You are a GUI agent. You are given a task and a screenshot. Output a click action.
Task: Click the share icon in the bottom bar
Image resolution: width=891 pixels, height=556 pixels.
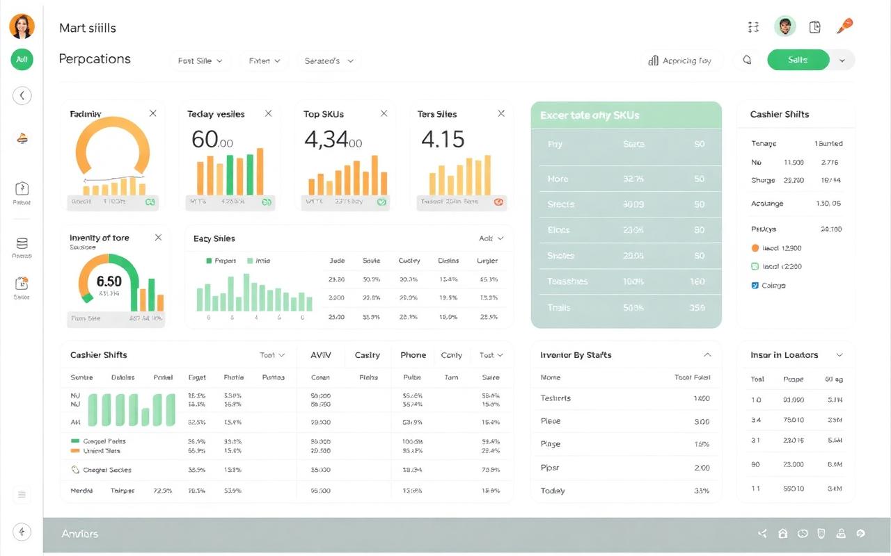763,534
